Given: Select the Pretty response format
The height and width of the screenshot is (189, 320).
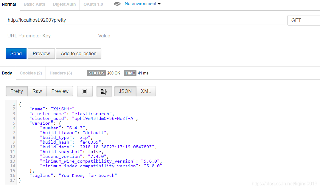Looking at the screenshot, I should [16, 91].
